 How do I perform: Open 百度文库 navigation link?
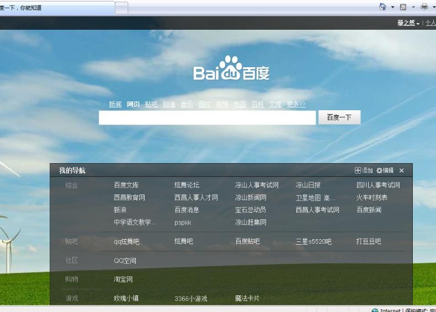(126, 185)
